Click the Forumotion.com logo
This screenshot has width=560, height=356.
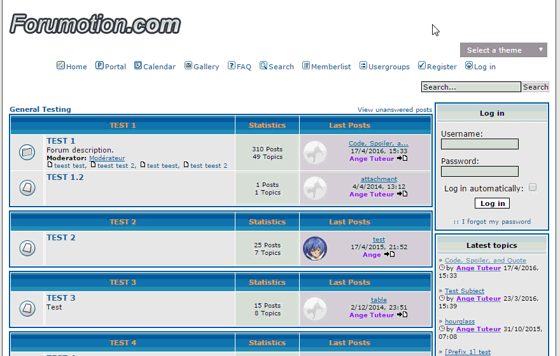(95, 24)
